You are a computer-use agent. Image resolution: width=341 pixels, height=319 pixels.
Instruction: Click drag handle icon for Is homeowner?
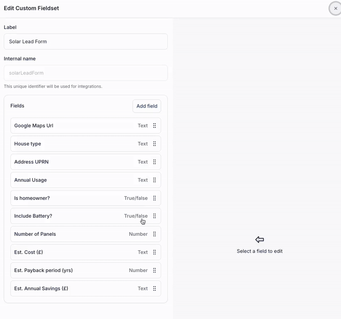154,198
